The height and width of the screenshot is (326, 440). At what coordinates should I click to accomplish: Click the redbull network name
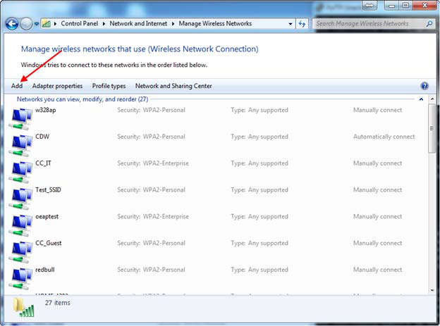pyautogui.click(x=45, y=270)
